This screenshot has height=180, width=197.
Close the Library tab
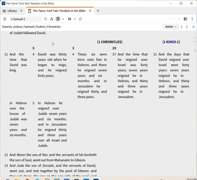tap(21, 11)
